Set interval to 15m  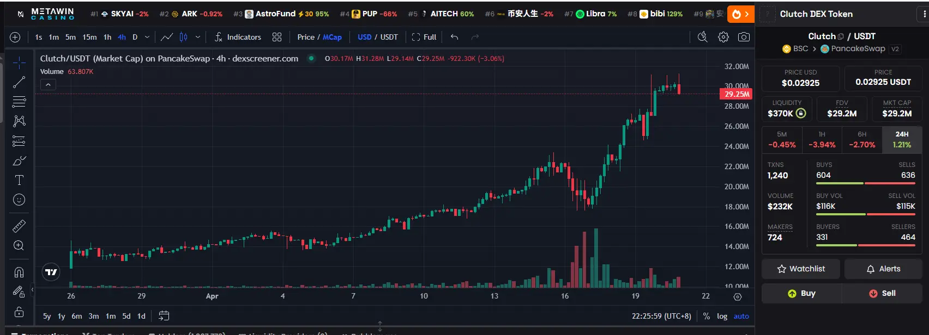[x=89, y=37]
